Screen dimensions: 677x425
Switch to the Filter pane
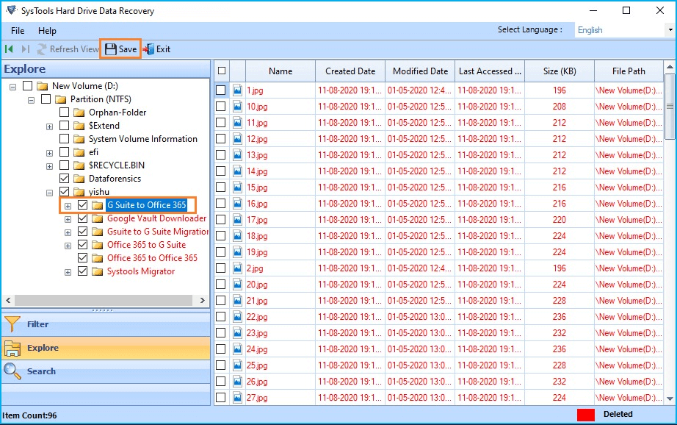point(106,324)
